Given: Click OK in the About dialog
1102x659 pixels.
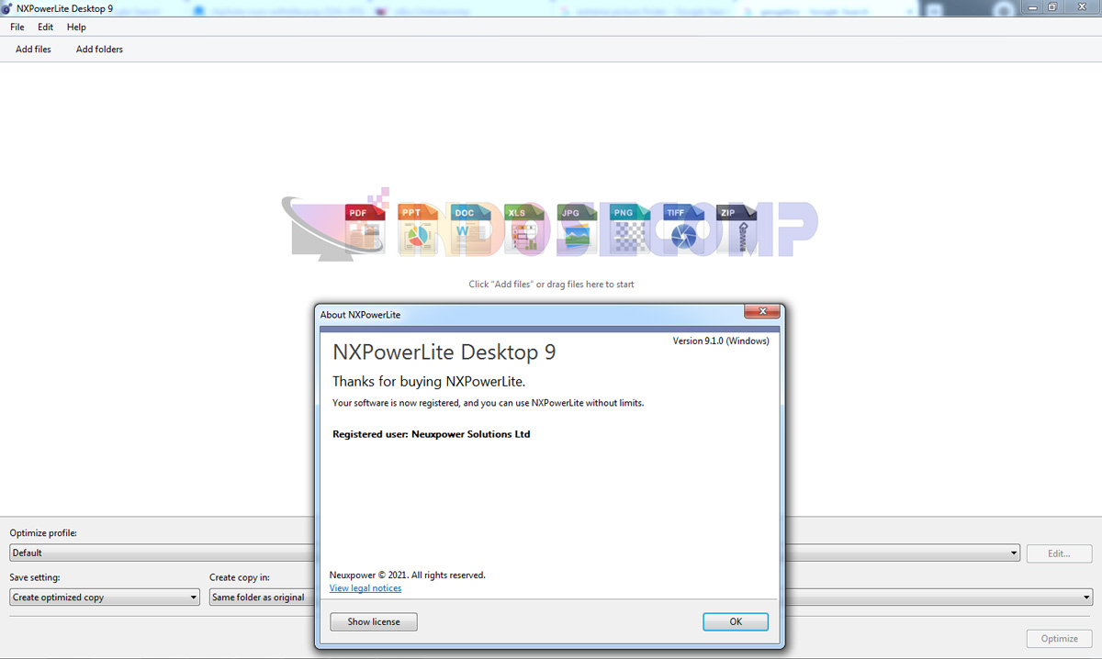Looking at the screenshot, I should click(736, 621).
